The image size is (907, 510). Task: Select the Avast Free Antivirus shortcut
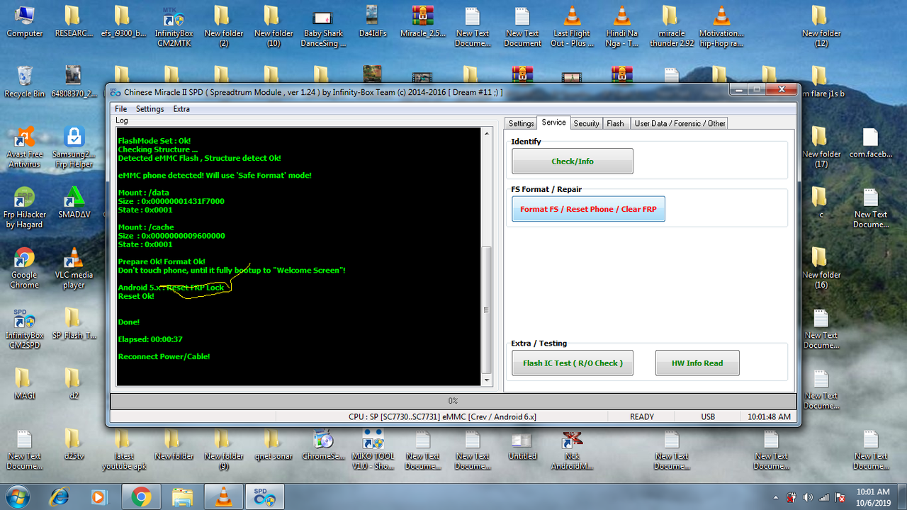tap(25, 147)
